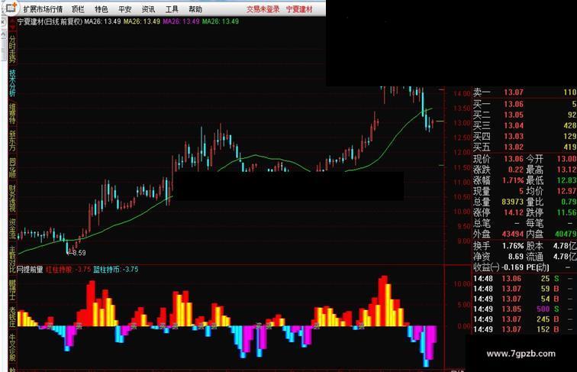Image resolution: width=577 pixels, height=372 pixels.
Task: Click the 14:49 tick trade with volume 54
Action: pyautogui.click(x=525, y=299)
